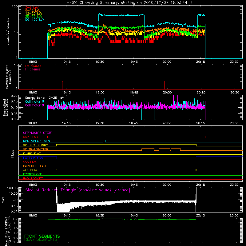Click the ECLIPSE_FLAG label
This screenshot has height=246, width=246.
pyautogui.click(x=34, y=158)
